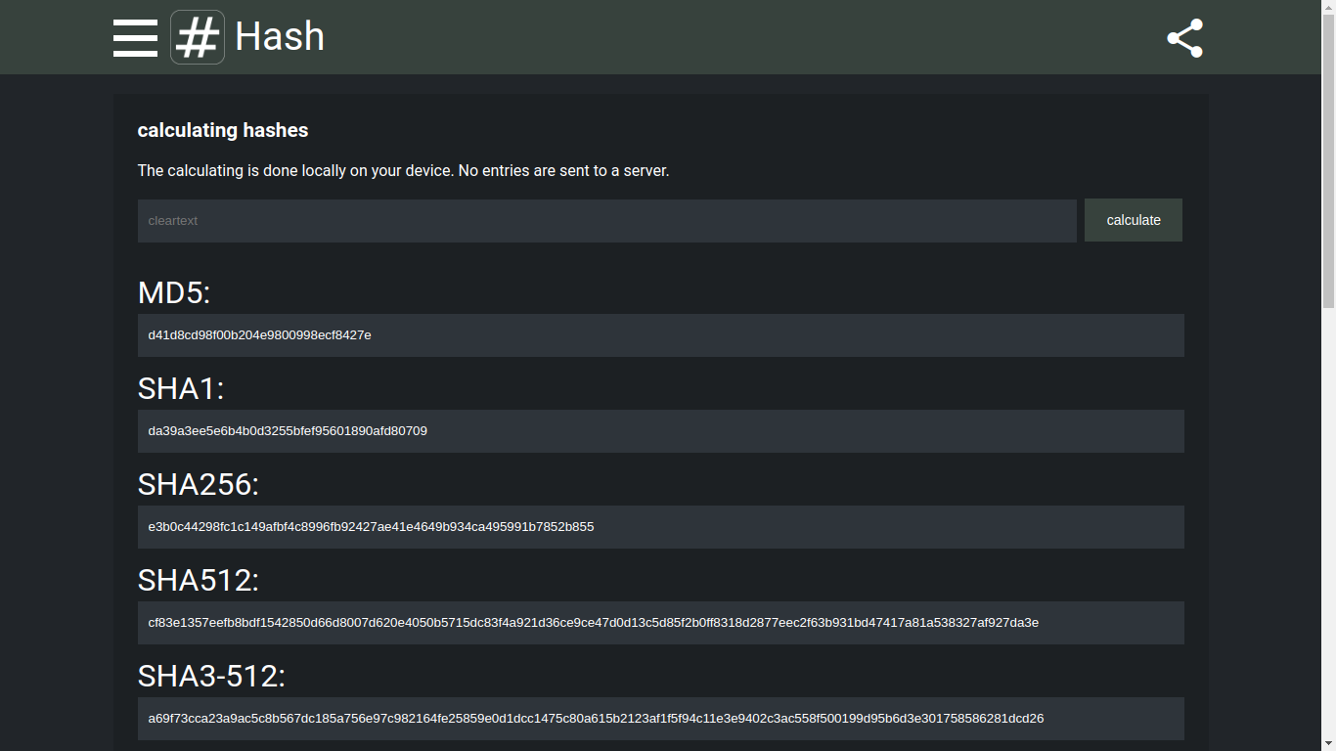
Task: Click the SHA512: heading label
Action: click(199, 580)
